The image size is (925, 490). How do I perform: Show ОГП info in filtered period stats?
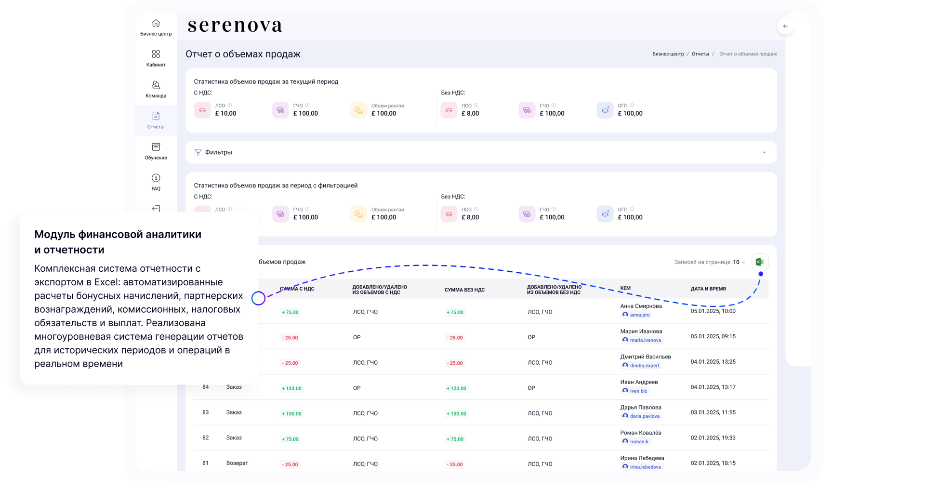[632, 209]
